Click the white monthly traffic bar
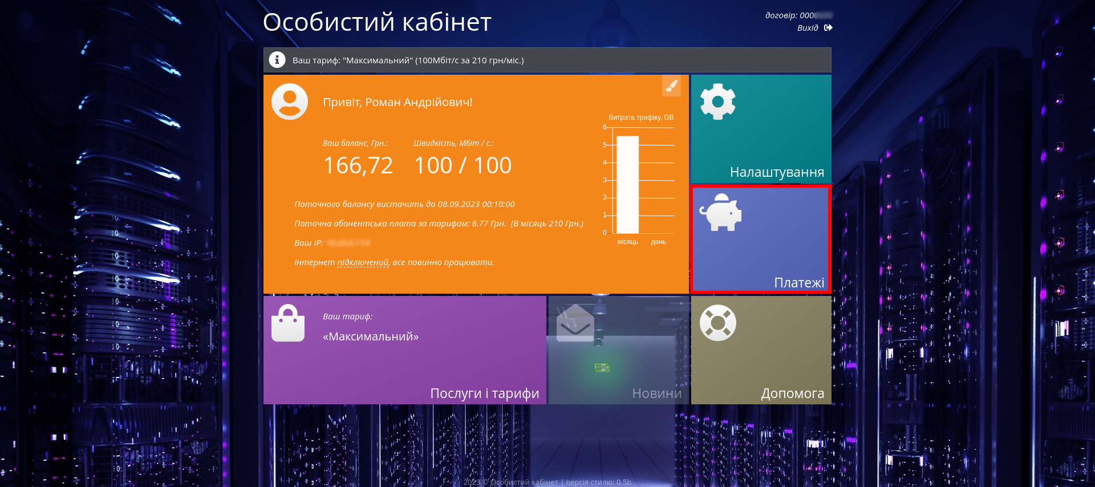1095x487 pixels. pos(627,184)
